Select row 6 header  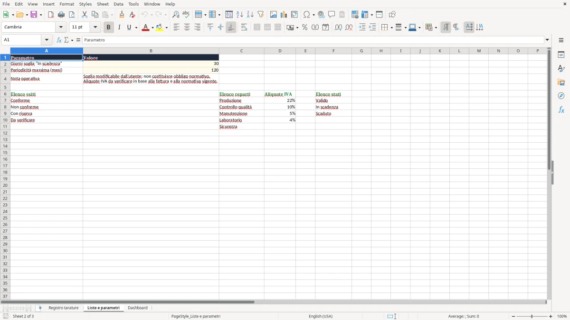[x=5, y=94]
